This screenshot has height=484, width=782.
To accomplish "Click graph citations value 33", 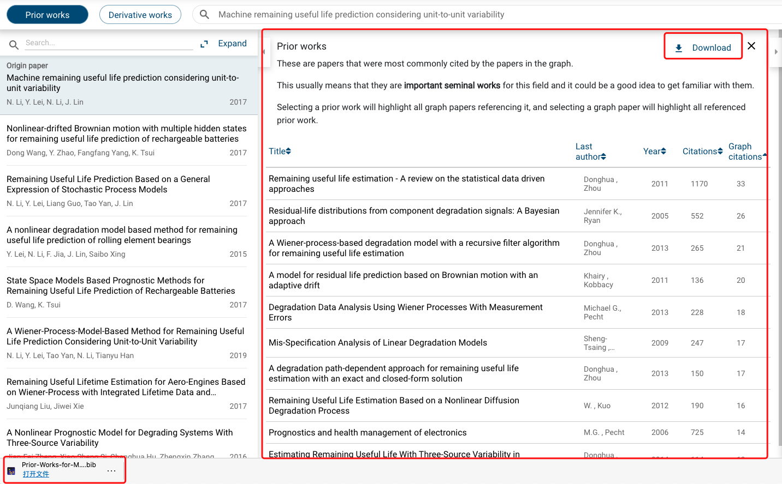I will click(x=740, y=184).
